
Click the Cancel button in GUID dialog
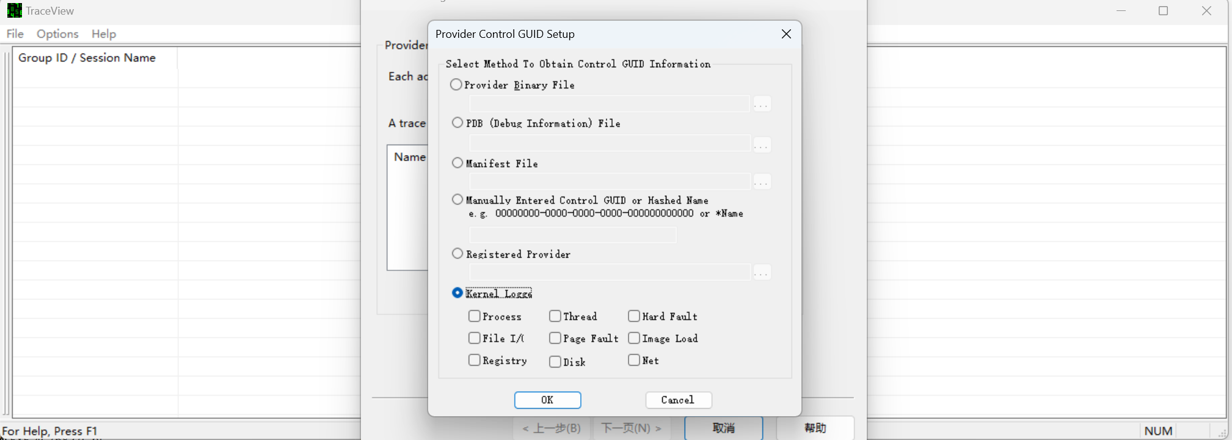point(678,400)
